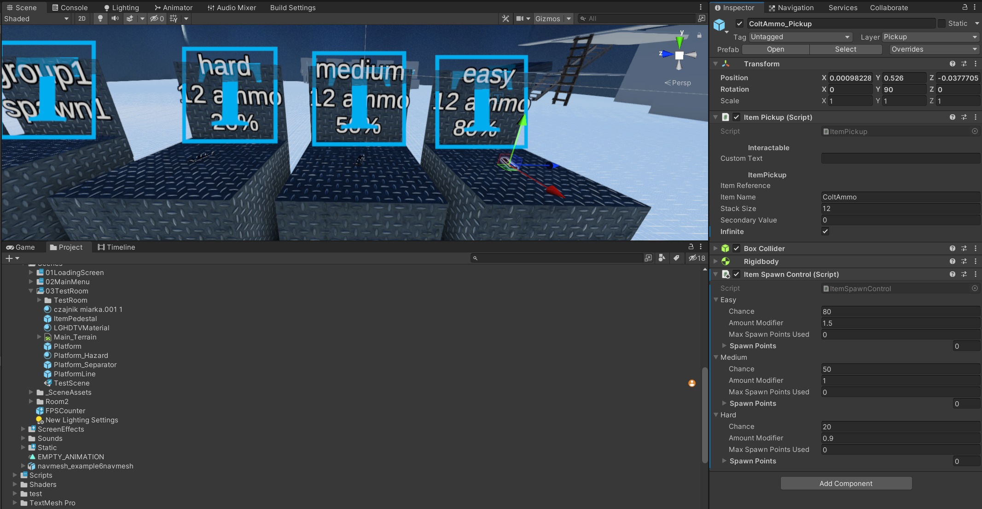The height and width of the screenshot is (509, 982).
Task: Disable the Item Spawn Control script checkbox
Action: (x=736, y=274)
